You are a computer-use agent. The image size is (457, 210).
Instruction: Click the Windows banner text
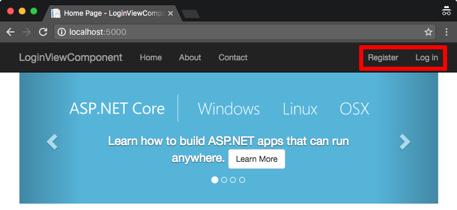point(229,109)
